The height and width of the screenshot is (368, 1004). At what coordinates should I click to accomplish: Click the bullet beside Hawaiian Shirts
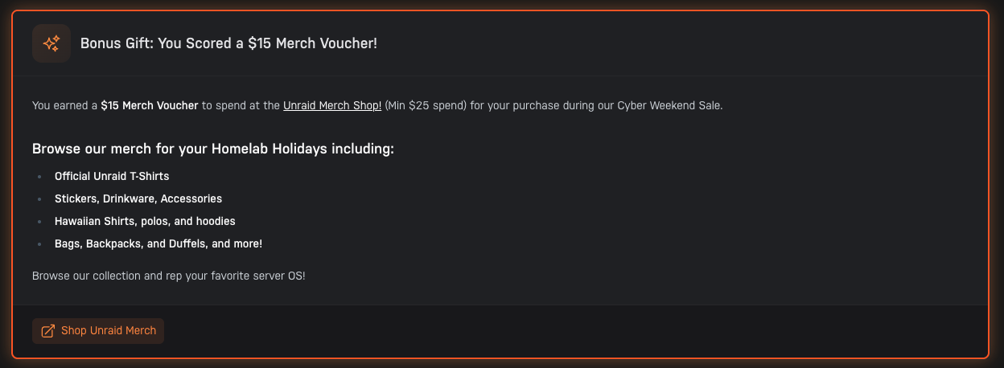pos(39,221)
